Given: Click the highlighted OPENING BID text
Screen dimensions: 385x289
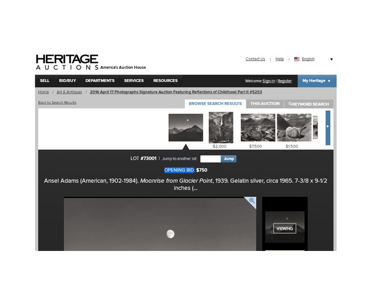Looking at the screenshot, I should point(179,170).
